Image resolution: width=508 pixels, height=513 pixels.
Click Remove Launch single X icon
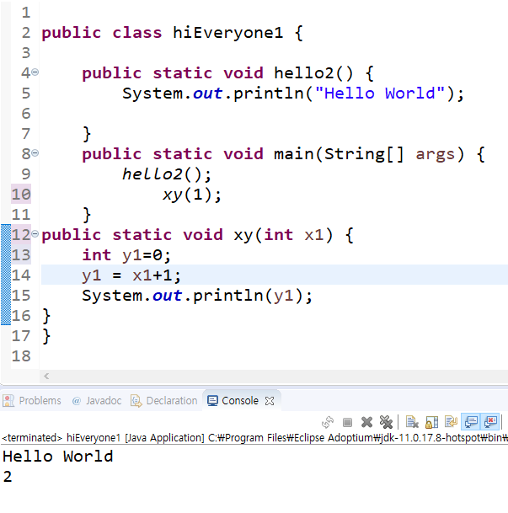click(x=366, y=422)
